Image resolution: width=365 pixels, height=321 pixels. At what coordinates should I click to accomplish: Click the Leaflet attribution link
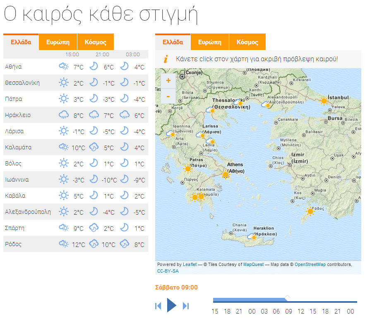[x=190, y=264]
